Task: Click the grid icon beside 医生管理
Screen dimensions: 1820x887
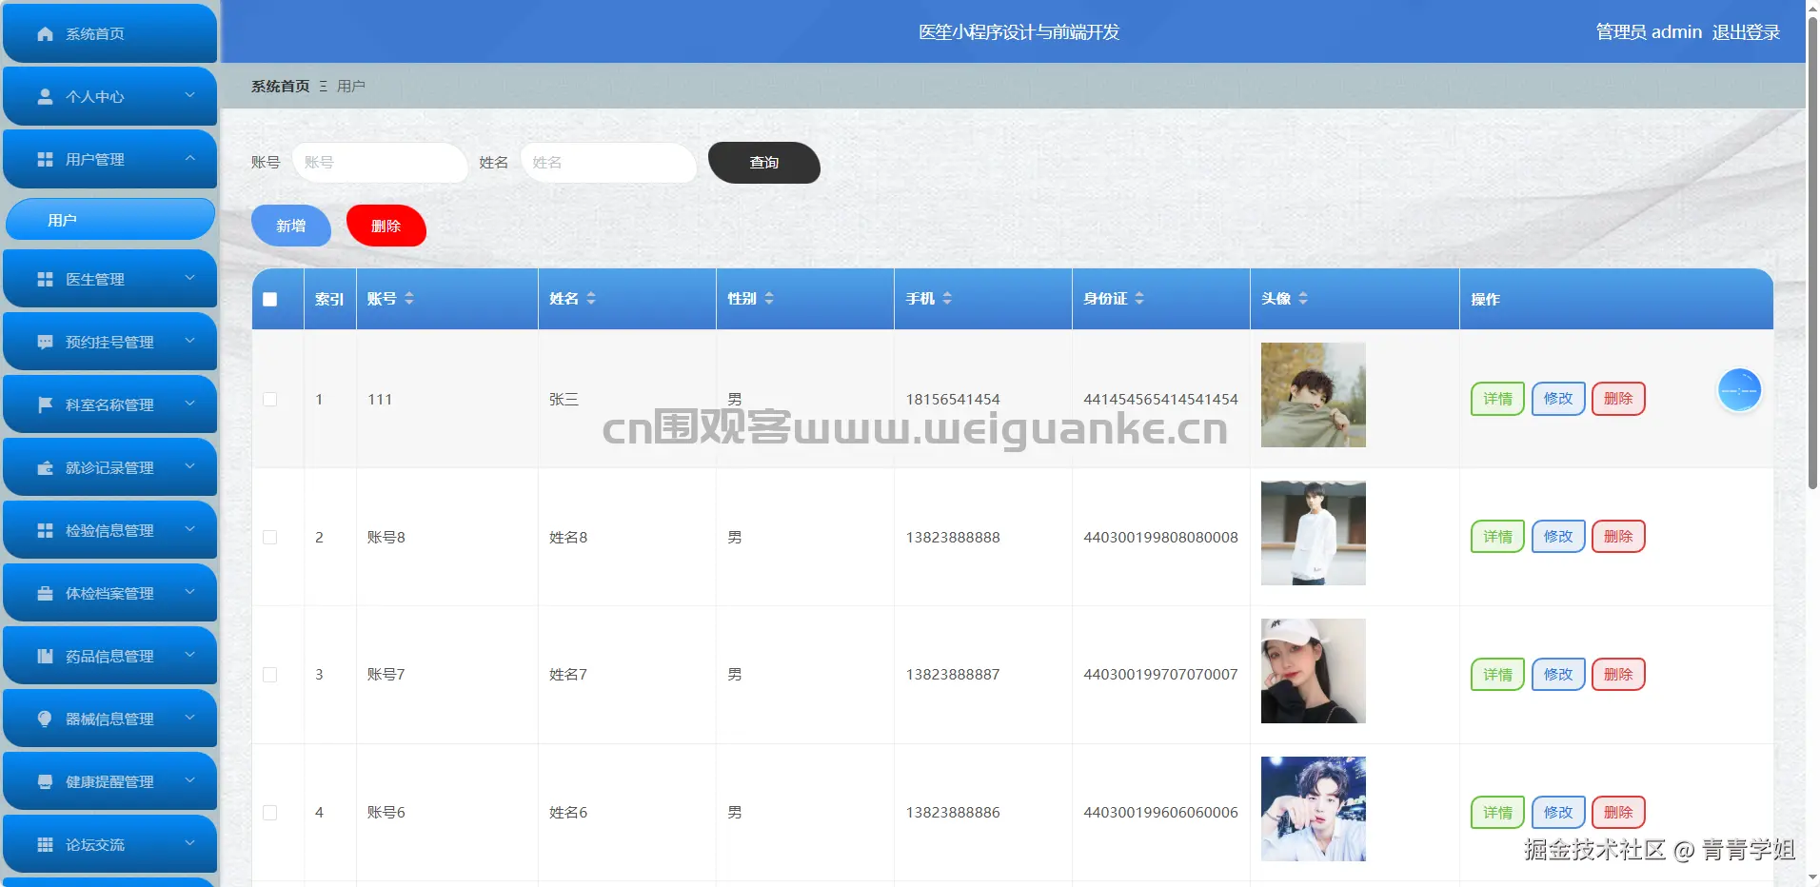Action: 45,280
